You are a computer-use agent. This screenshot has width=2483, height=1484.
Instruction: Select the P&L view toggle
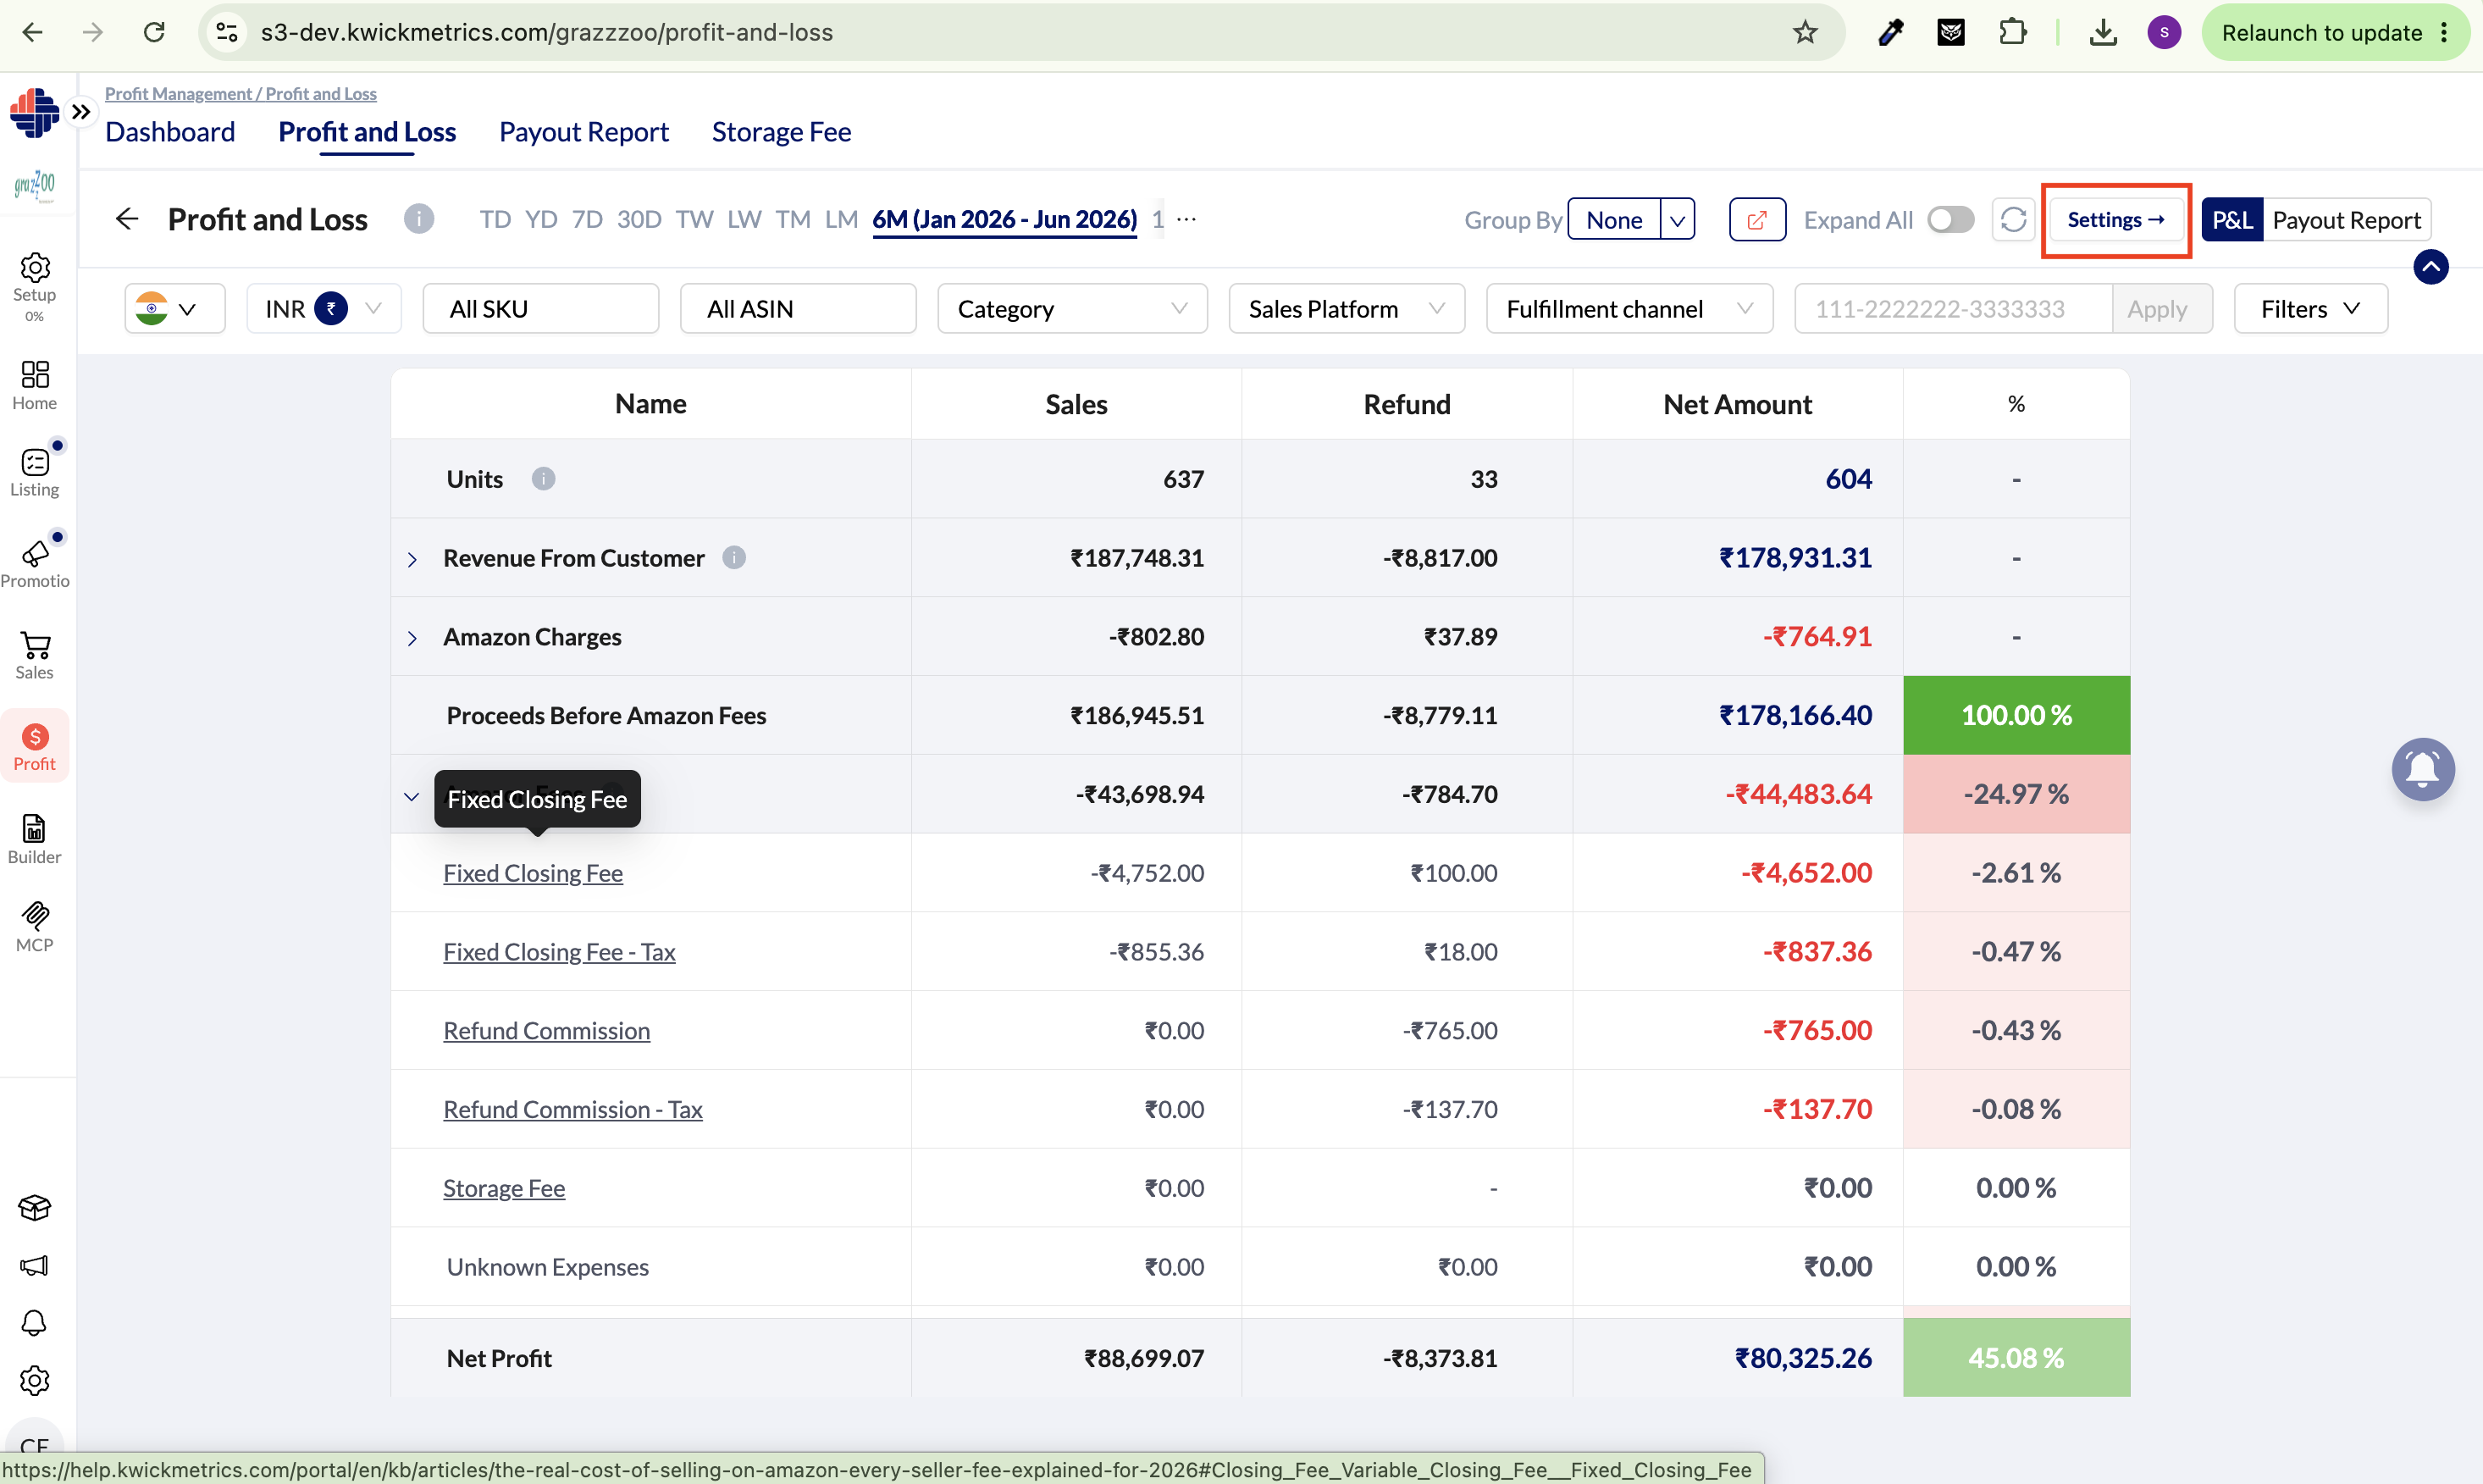click(2232, 220)
